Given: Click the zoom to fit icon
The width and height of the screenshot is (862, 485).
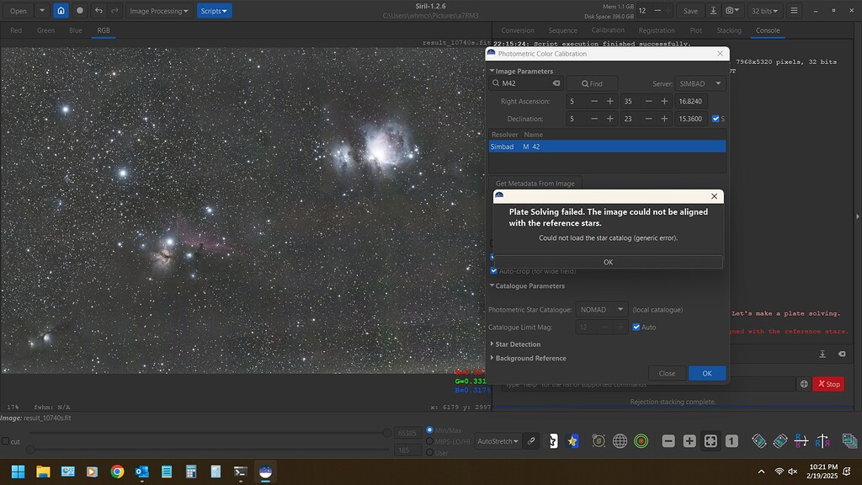Looking at the screenshot, I should tap(710, 440).
